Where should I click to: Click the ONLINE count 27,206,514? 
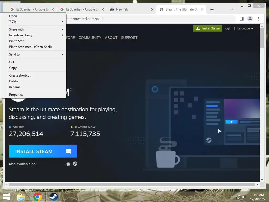click(x=26, y=134)
